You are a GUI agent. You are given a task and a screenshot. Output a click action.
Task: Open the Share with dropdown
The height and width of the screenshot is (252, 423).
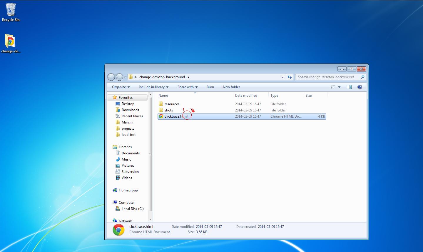[187, 87]
